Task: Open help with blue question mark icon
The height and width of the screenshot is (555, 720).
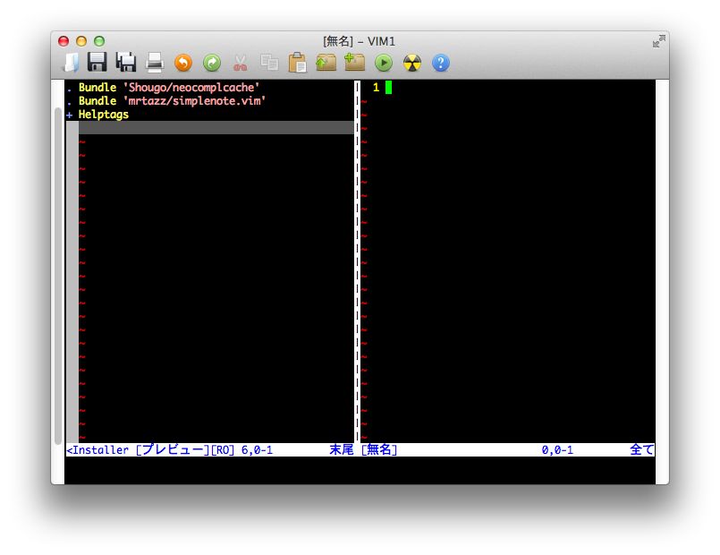Action: [x=440, y=63]
